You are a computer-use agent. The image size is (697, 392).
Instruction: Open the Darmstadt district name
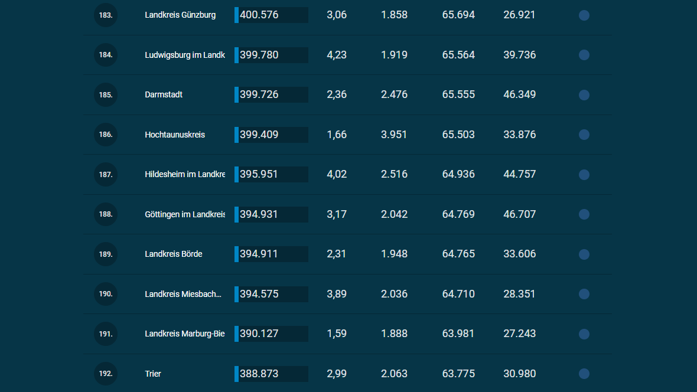point(164,94)
